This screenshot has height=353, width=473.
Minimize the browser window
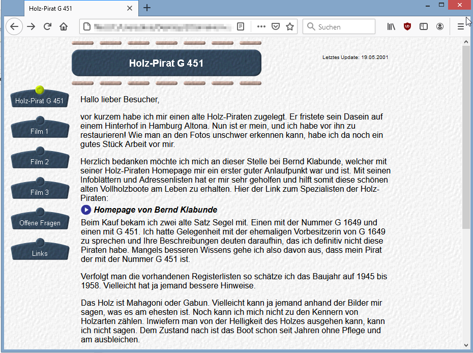(427, 5)
